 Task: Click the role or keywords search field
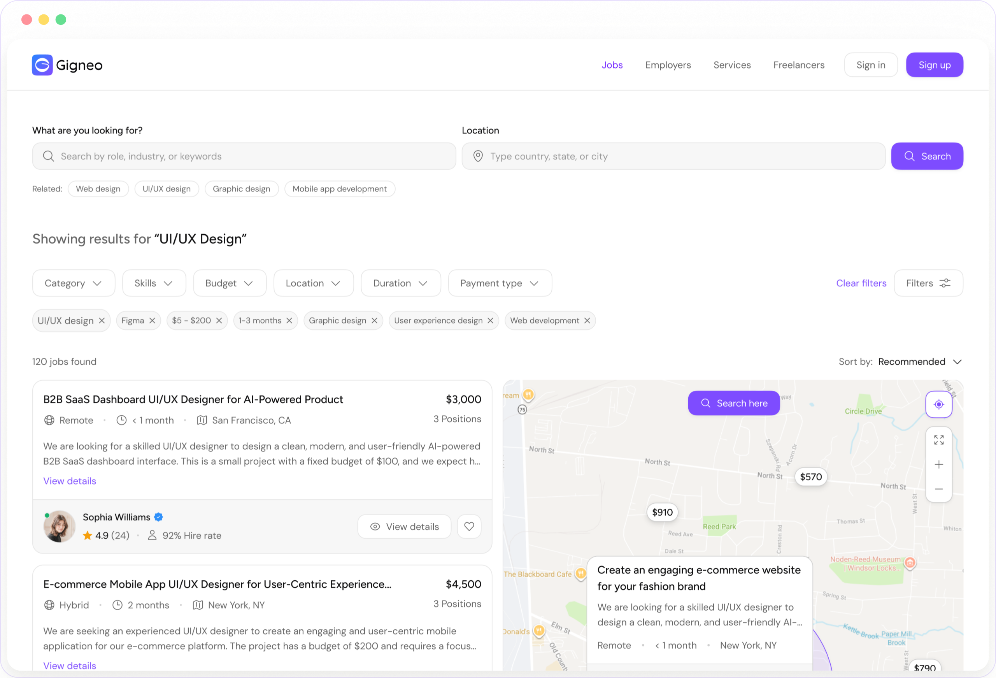coord(244,156)
